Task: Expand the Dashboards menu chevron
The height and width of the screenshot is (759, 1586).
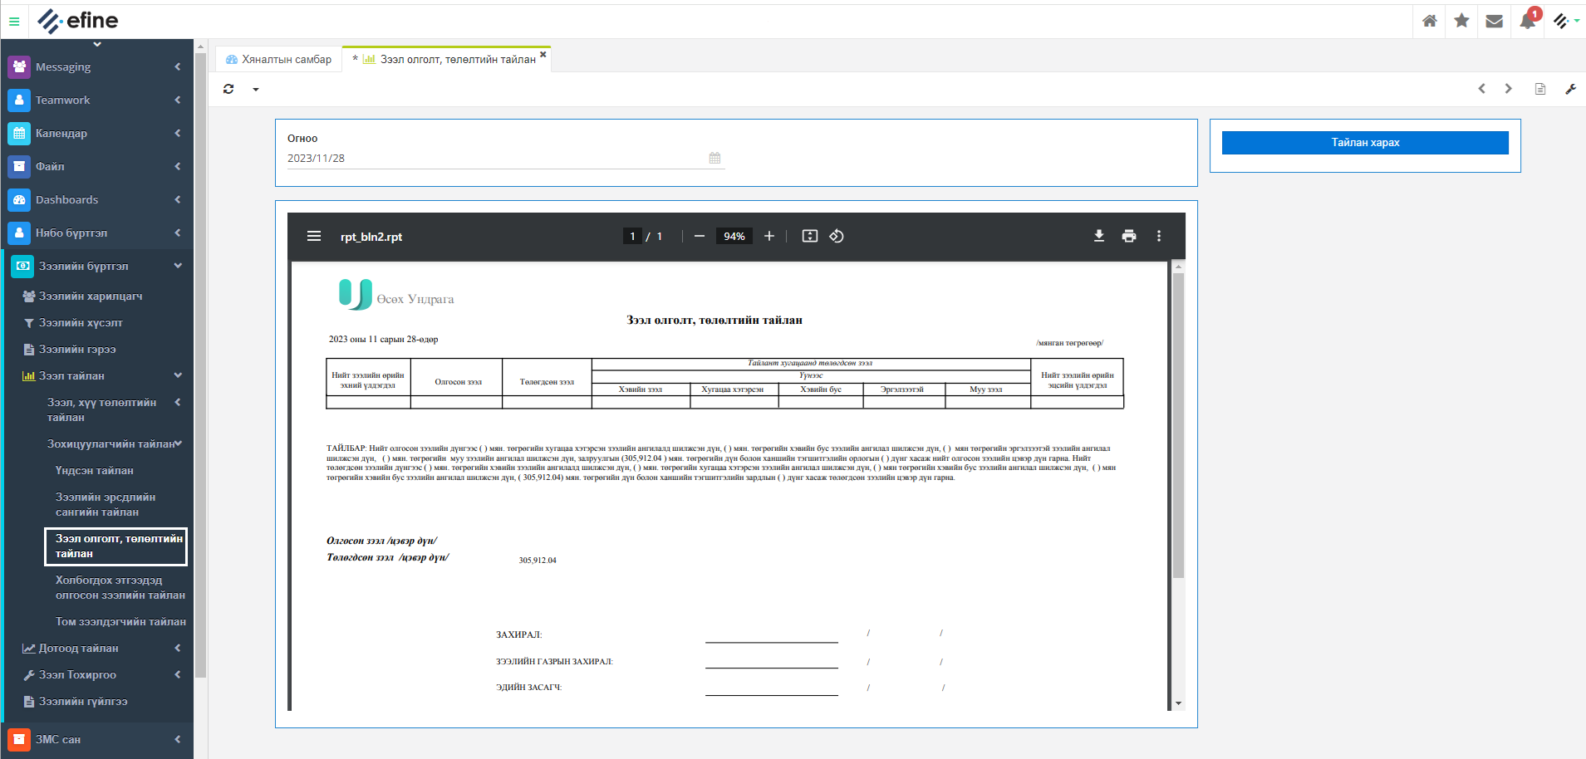Action: tap(178, 199)
